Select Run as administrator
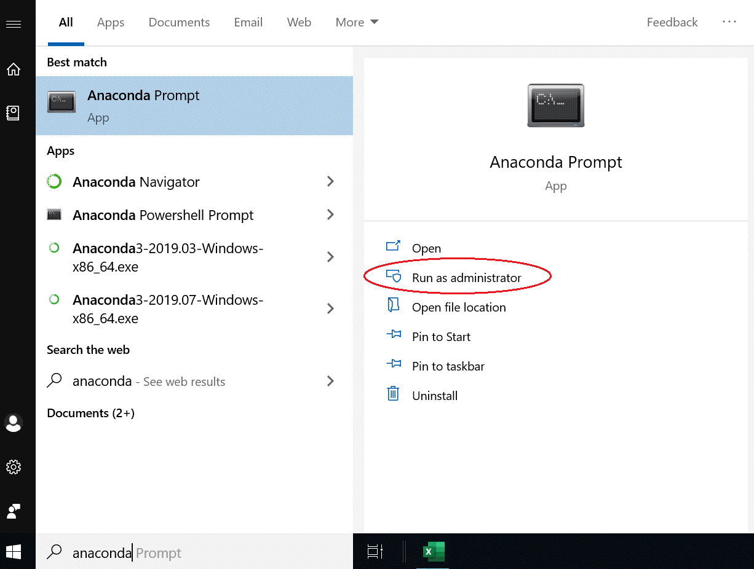Screen dimensions: 754x569 pos(466,278)
